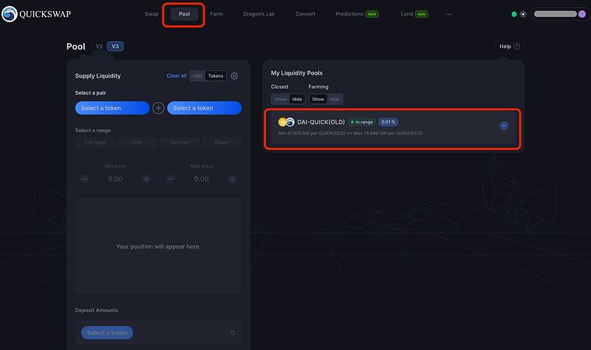Open the Farm tab
591x350 pixels.
(216, 14)
